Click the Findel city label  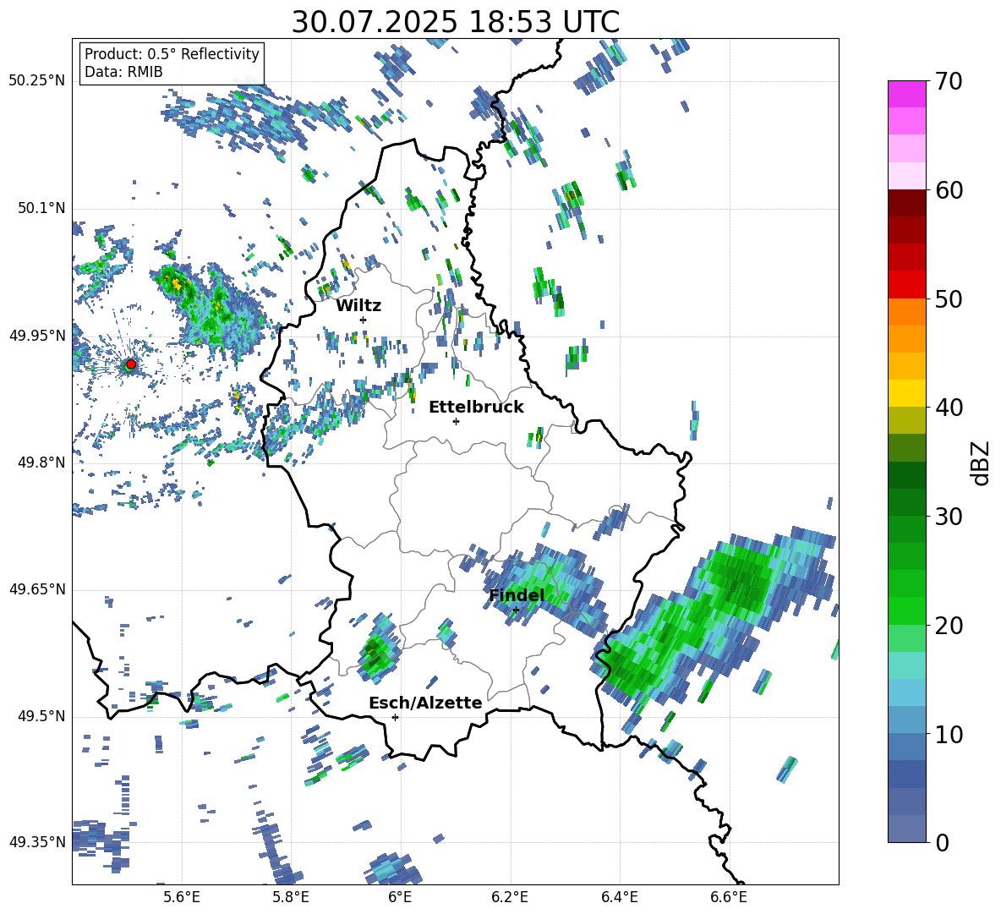pos(517,595)
